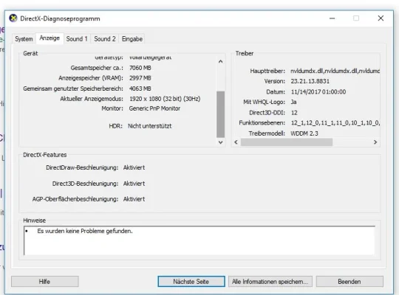Click the Direct3D-DDI value 12
Screen dimensions: 399x295
[x=294, y=113]
